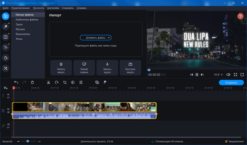Open the Редактирование menu
This screenshot has width=247, height=145.
coord(20,8)
